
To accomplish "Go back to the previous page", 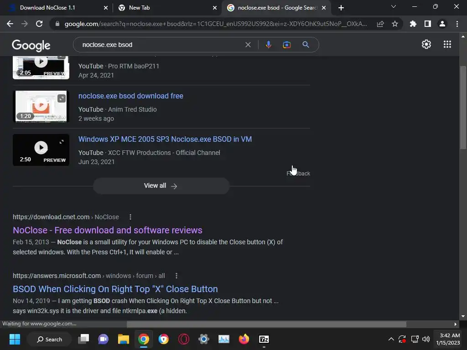I will pos(10,24).
